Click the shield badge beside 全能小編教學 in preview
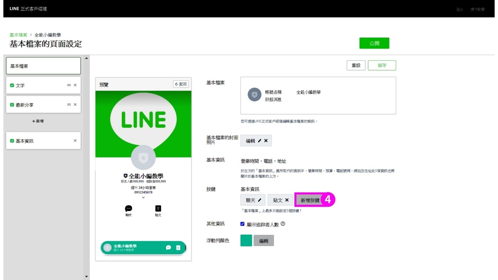The image size is (498, 280). tap(125, 175)
